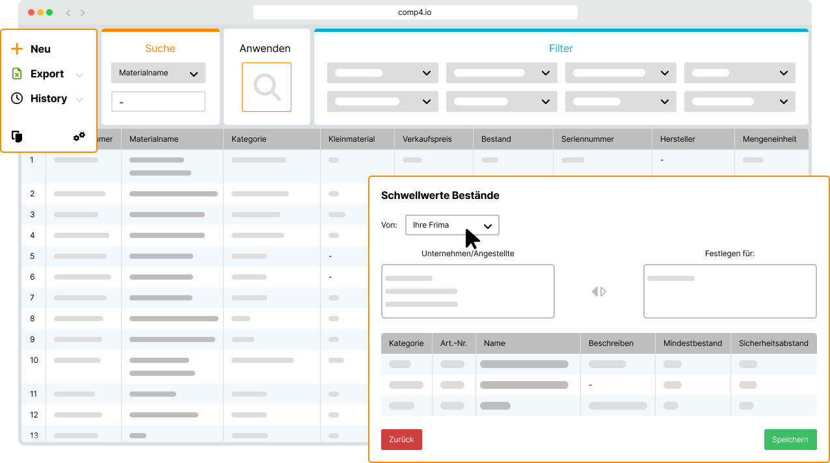Image resolution: width=830 pixels, height=463 pixels.
Task: Click the magnifier search apply icon
Action: click(x=267, y=87)
